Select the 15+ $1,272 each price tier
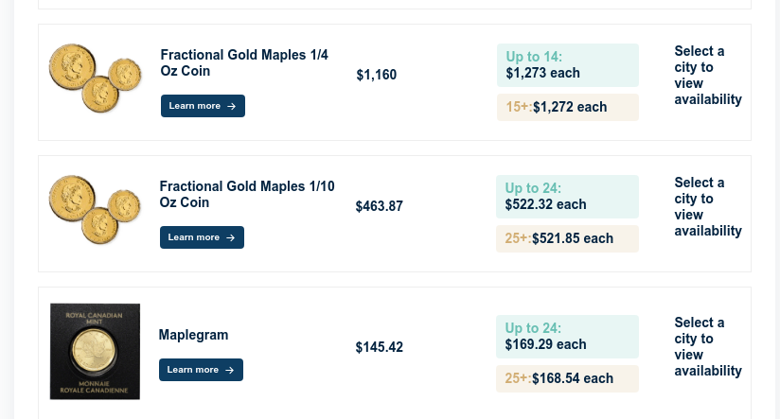780x419 pixels. 568,108
